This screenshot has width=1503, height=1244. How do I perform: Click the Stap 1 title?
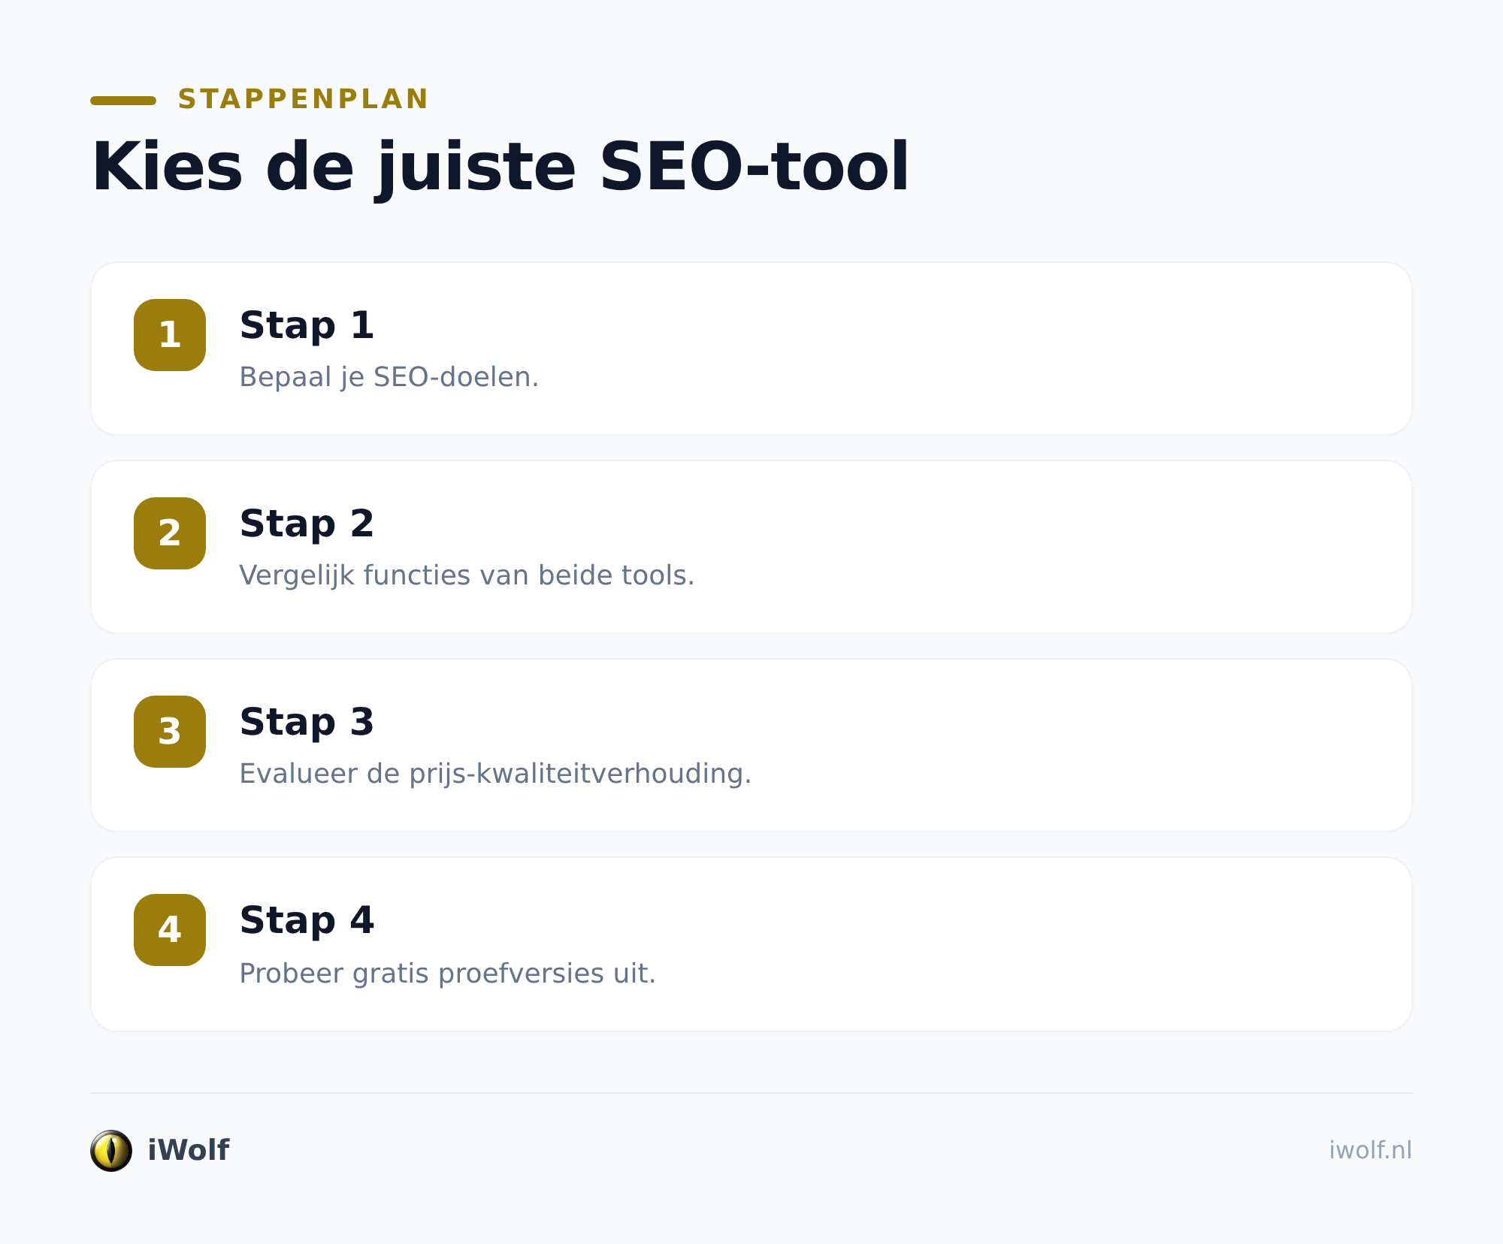click(307, 327)
